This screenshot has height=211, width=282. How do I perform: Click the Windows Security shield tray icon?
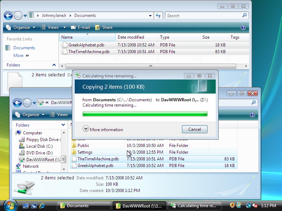232,205
